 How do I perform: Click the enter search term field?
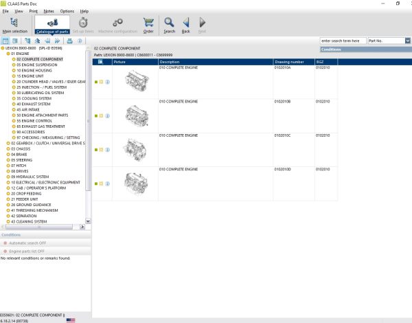click(343, 41)
